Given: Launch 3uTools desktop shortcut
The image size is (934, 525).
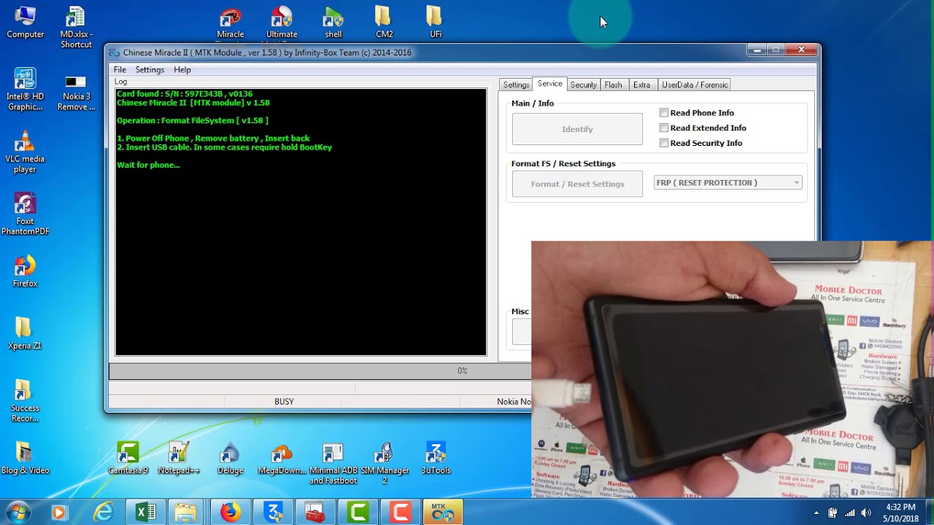Looking at the screenshot, I should pyautogui.click(x=436, y=459).
